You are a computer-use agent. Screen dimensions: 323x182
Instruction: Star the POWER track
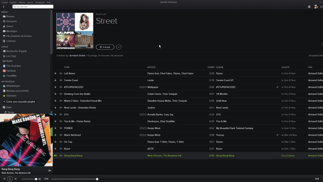[55, 128]
